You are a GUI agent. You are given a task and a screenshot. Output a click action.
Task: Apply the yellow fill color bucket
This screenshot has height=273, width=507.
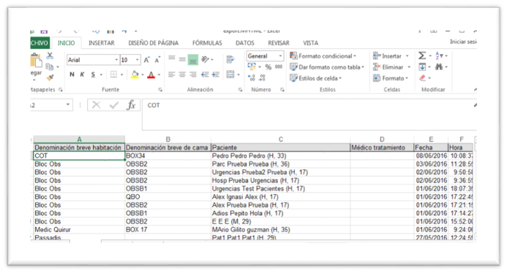pos(135,74)
